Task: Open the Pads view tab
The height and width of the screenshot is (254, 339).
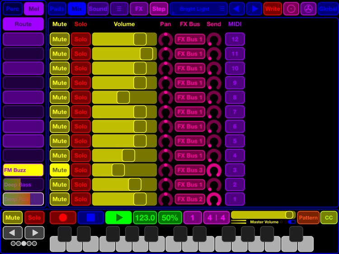Action: (57, 9)
